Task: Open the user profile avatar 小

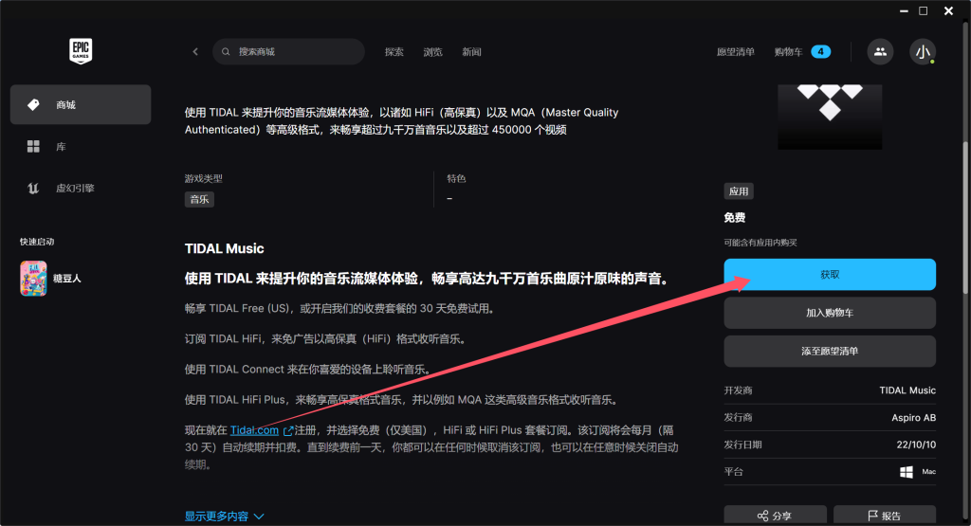Action: point(923,52)
